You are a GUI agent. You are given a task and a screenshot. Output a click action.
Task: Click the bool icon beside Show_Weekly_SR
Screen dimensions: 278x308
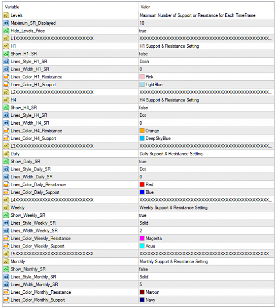6,215
